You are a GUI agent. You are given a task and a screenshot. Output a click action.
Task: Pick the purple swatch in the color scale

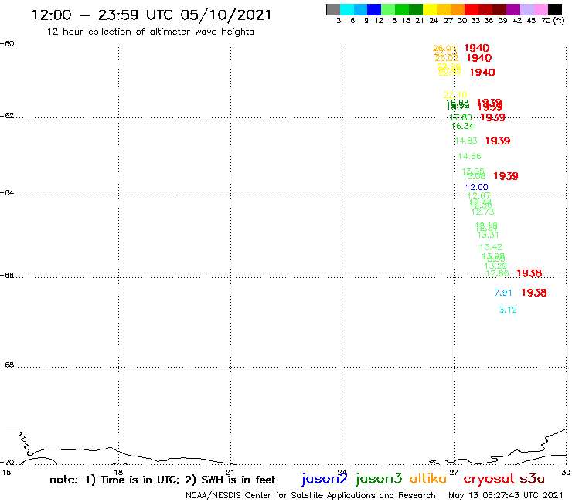(513, 10)
